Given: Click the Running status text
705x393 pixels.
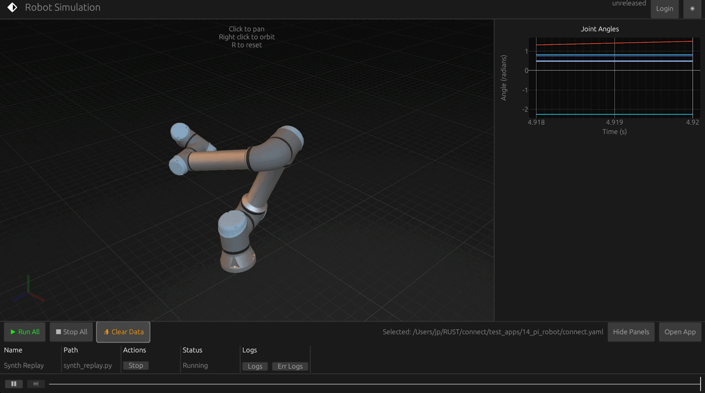Looking at the screenshot, I should point(195,365).
